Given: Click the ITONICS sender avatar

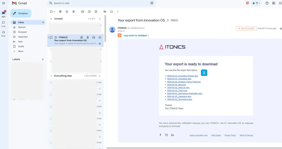Looking at the screenshot, I should click(x=112, y=29).
